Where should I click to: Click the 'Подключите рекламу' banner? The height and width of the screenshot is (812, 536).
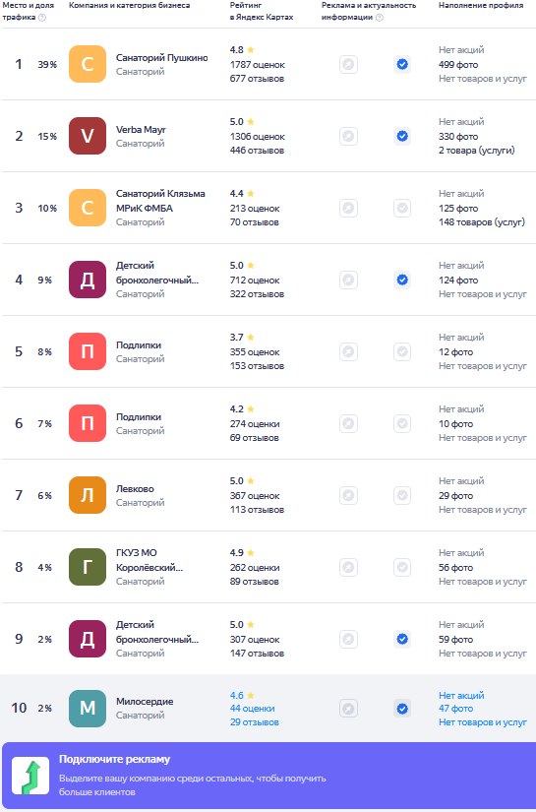click(x=269, y=776)
